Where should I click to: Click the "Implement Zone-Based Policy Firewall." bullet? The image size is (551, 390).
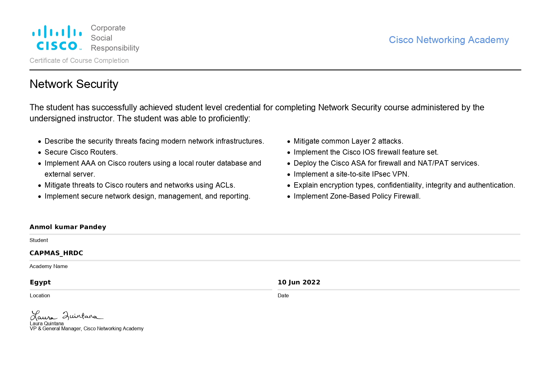tap(357, 196)
